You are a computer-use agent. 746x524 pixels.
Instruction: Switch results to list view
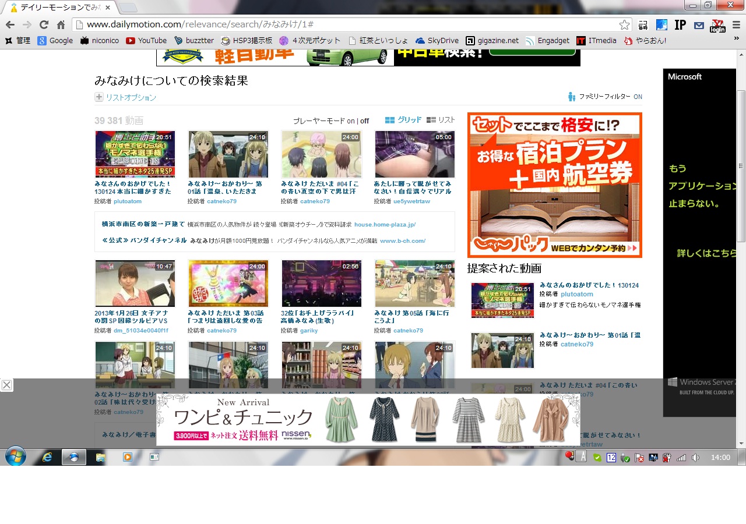(441, 120)
